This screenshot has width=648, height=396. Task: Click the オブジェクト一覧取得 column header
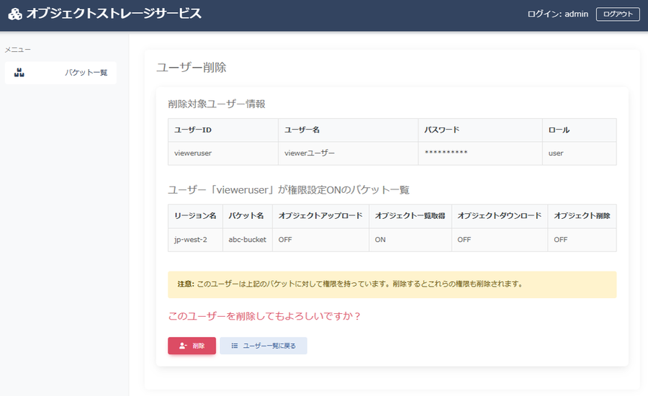coord(410,216)
